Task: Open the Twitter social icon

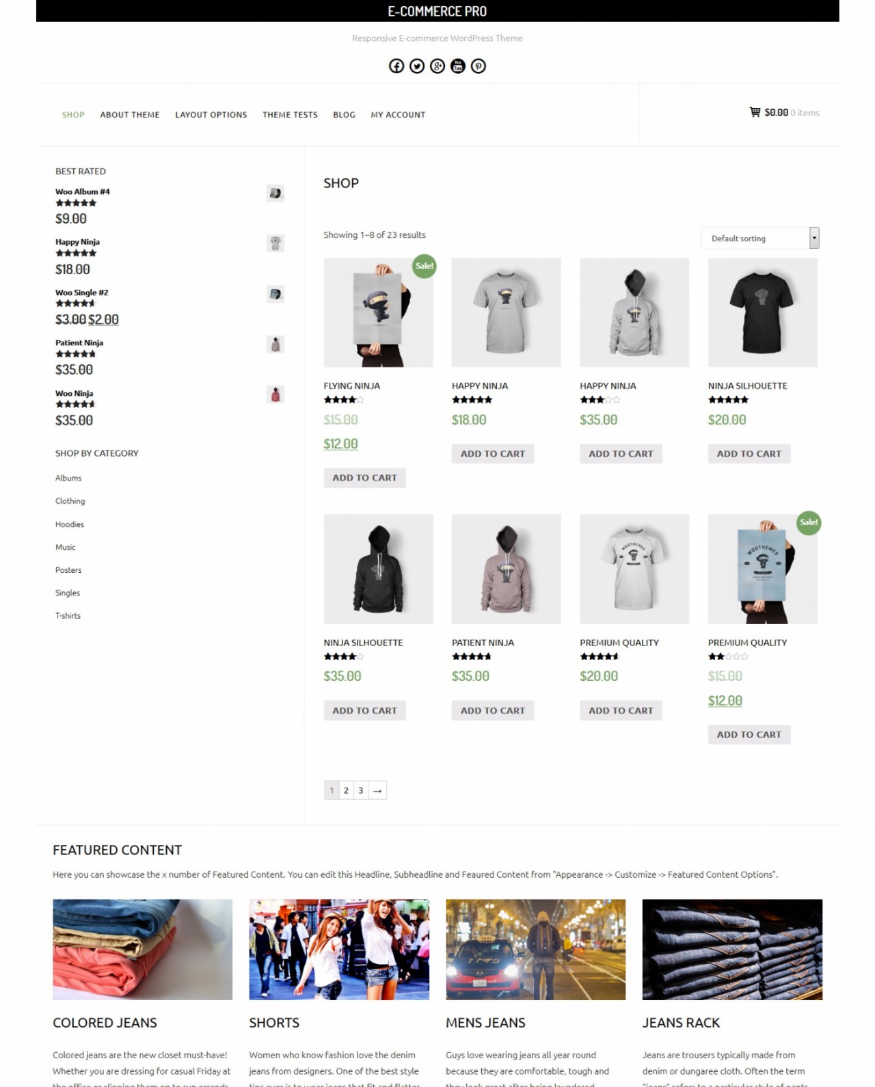Action: pyautogui.click(x=417, y=66)
